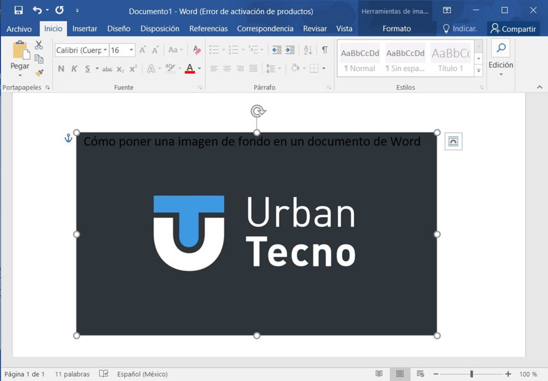Apply red font color A button
This screenshot has height=381, width=548.
[x=190, y=69]
